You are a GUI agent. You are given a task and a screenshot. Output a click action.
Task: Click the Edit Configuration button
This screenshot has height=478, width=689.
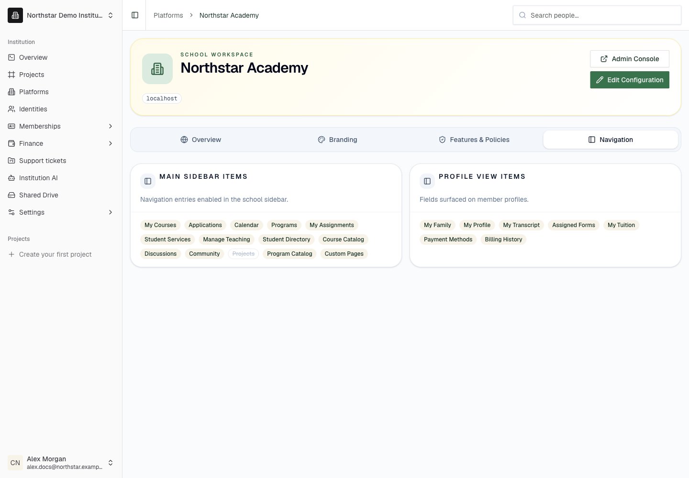[x=630, y=80]
